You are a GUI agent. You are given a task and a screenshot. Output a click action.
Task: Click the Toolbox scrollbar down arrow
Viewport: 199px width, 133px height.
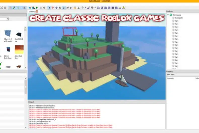(25, 67)
